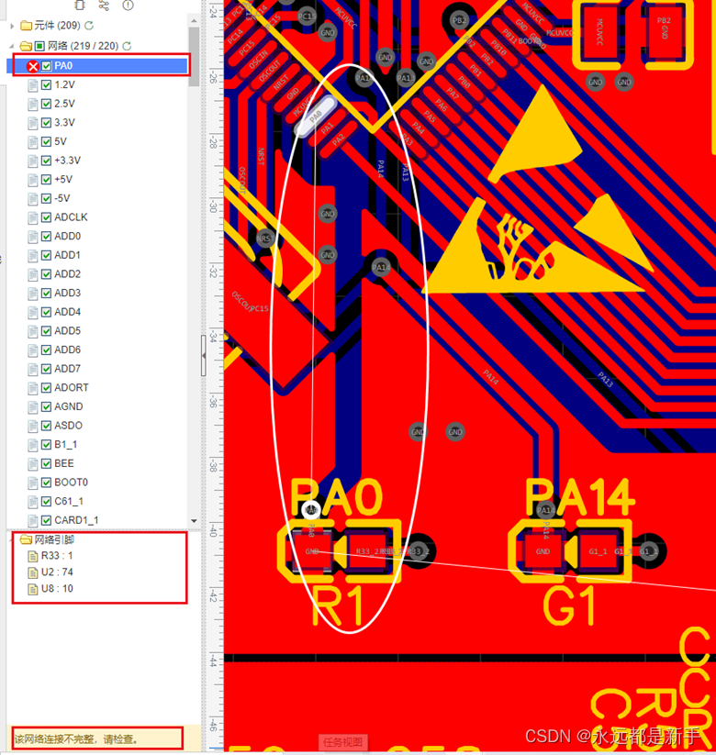Click the 元件 folder icon
Image resolution: width=716 pixels, height=755 pixels.
(x=26, y=25)
